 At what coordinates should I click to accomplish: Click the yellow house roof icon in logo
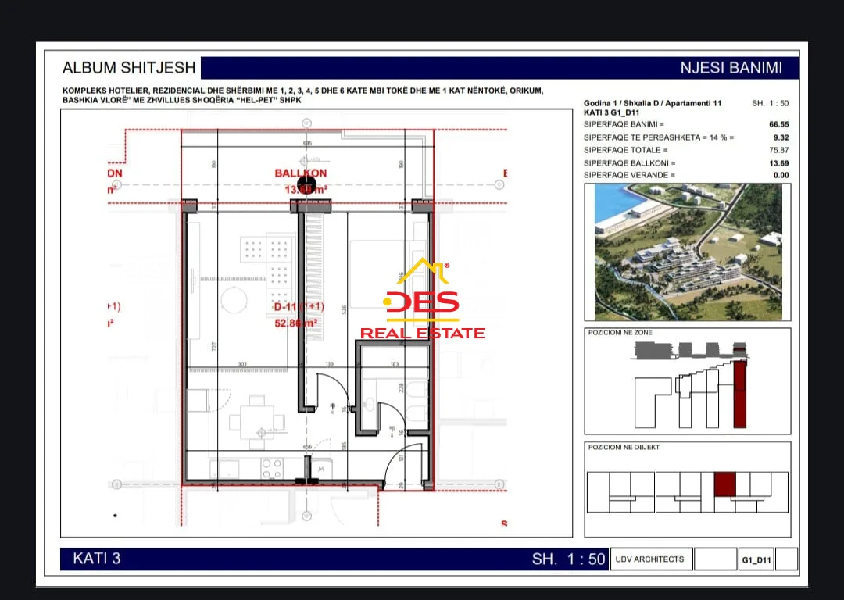423,270
